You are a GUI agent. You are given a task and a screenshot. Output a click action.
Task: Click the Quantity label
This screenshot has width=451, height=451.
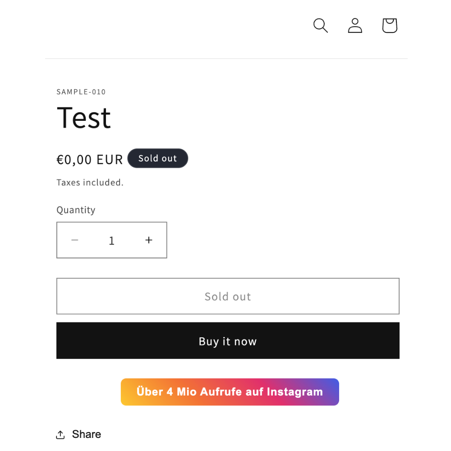[x=76, y=210]
